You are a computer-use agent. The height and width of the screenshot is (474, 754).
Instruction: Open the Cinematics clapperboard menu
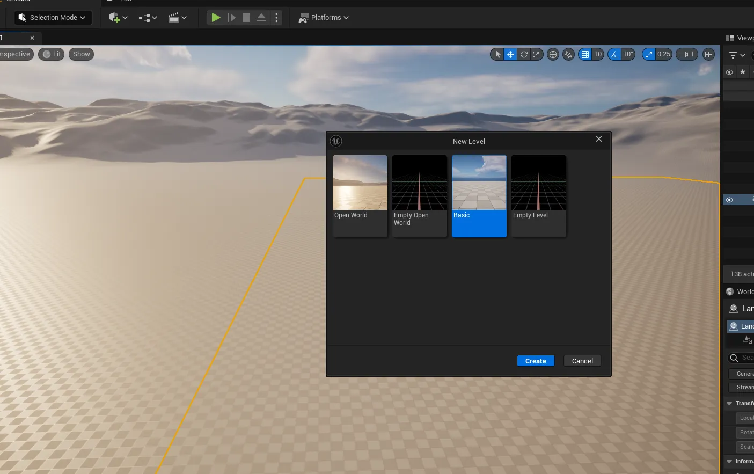click(178, 18)
